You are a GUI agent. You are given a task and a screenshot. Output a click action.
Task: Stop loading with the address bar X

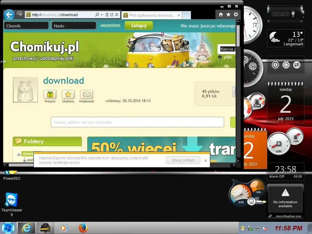pyautogui.click(x=117, y=15)
